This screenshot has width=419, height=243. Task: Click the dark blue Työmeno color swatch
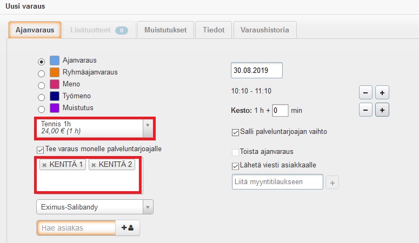tap(55, 96)
